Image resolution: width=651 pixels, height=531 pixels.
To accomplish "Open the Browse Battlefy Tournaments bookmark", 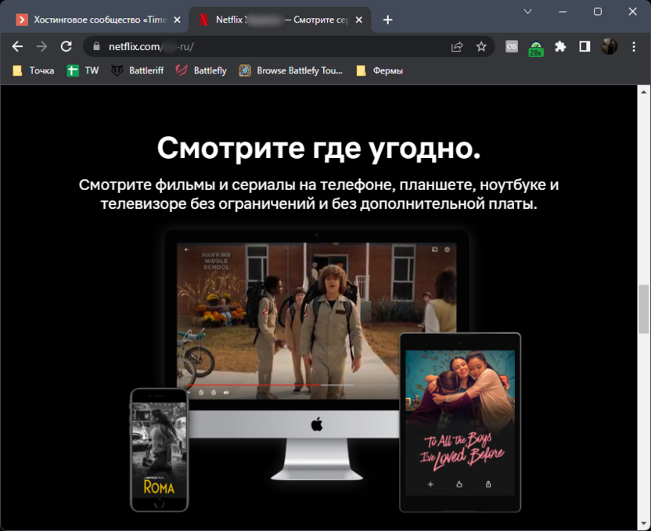I will 291,70.
